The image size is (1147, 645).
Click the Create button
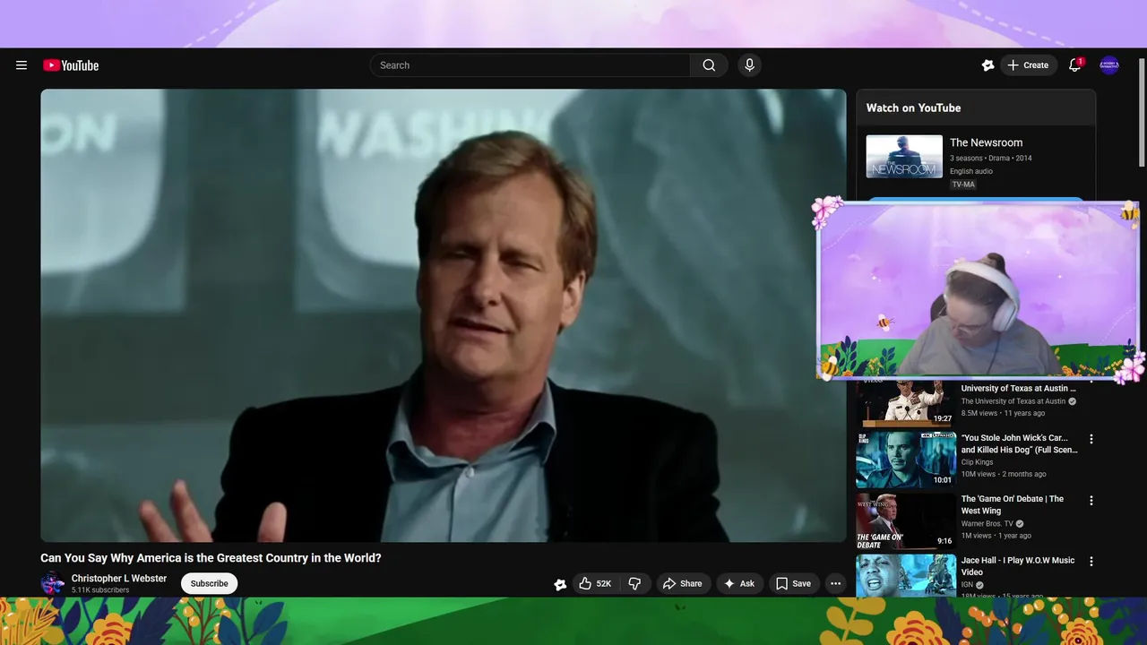1028,65
